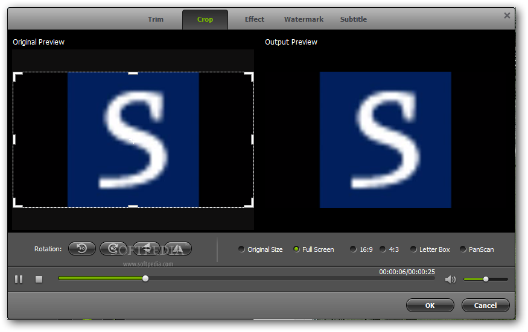Rotate video 90 degrees clockwise
The width and height of the screenshot is (528, 332).
click(x=113, y=249)
